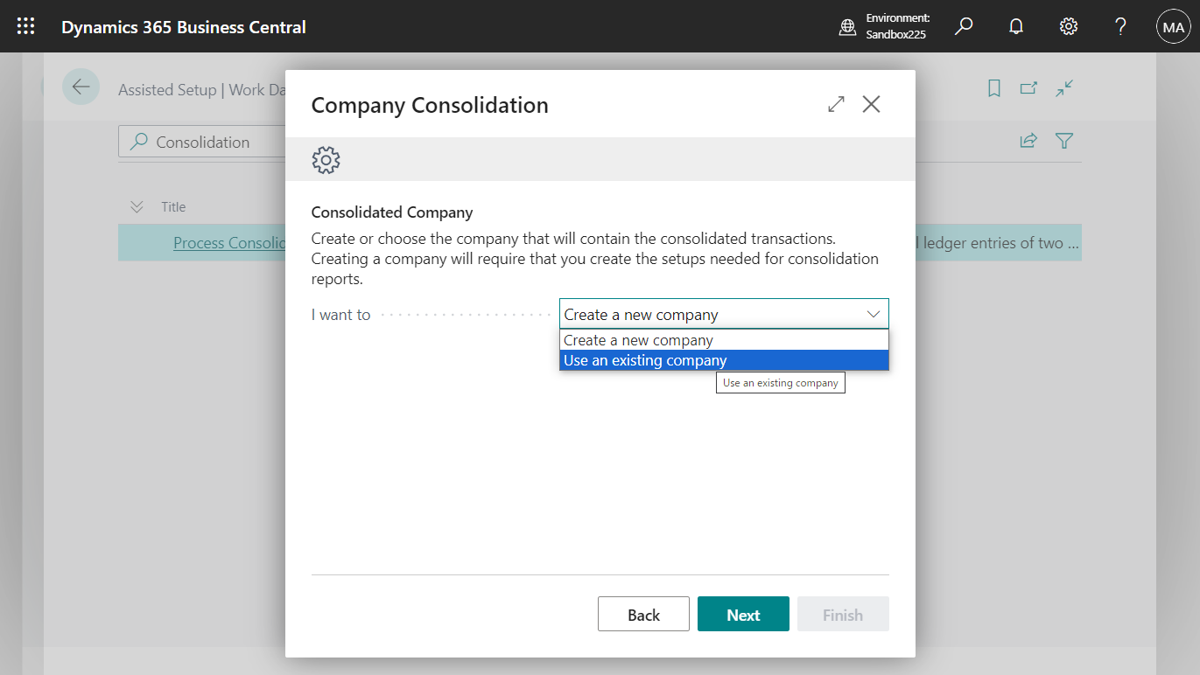Click the Consolidation search field
The height and width of the screenshot is (675, 1200).
coord(210,143)
